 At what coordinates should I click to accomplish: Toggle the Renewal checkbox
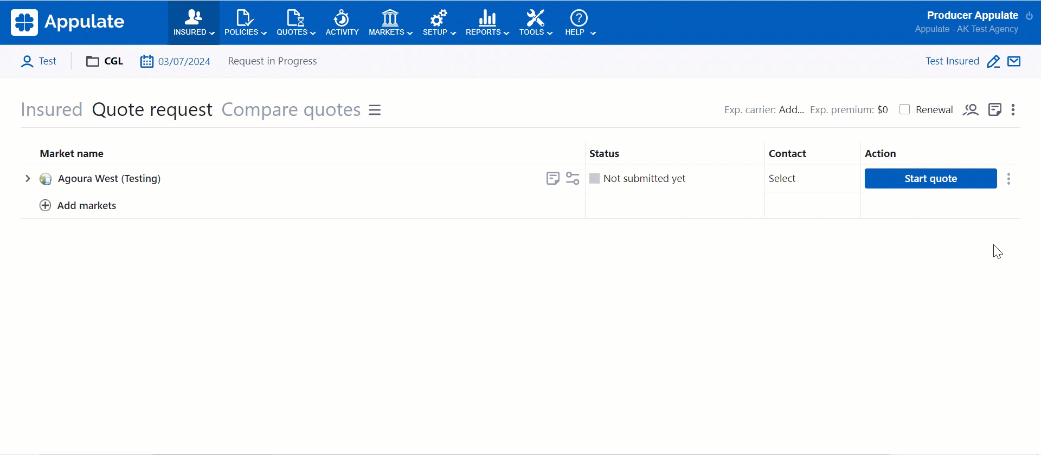[904, 109]
